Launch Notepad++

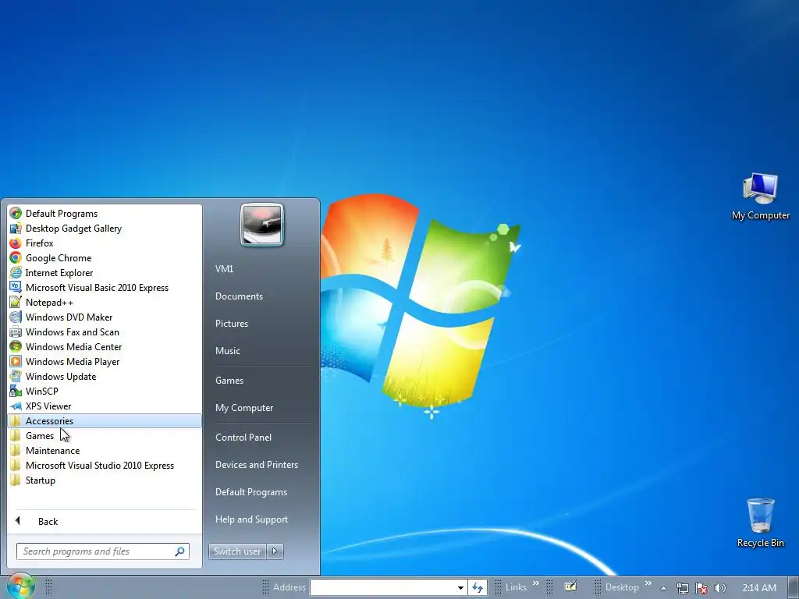click(105, 302)
